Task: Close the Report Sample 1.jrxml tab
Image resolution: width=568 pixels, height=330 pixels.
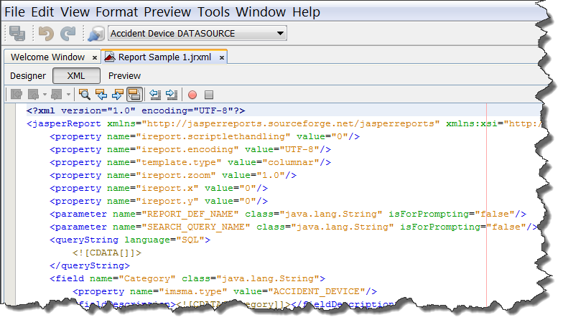Action: click(x=222, y=57)
